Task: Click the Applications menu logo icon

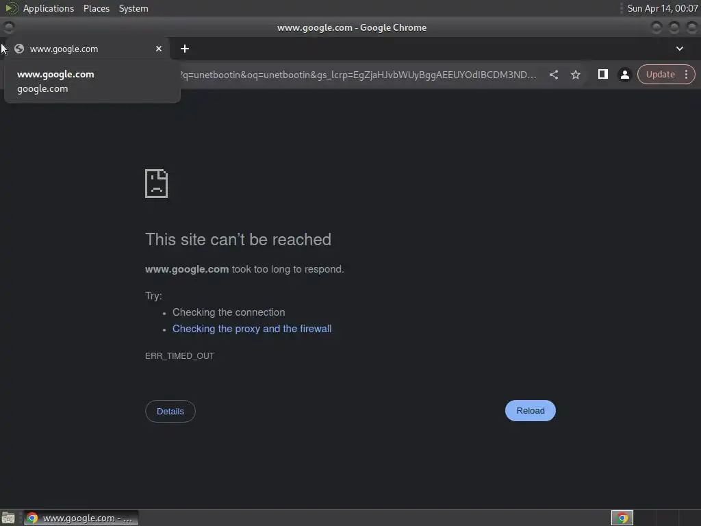Action: (11, 8)
